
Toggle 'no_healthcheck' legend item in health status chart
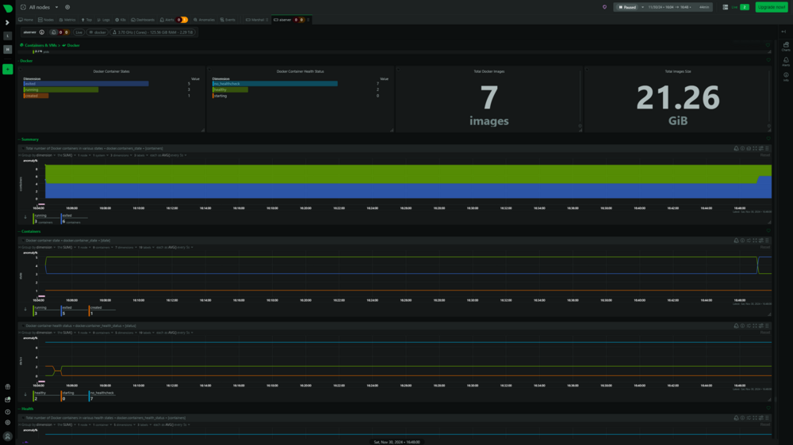pos(102,396)
